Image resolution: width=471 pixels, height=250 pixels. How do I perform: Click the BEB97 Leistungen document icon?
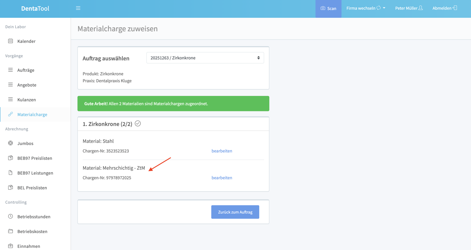(10, 173)
